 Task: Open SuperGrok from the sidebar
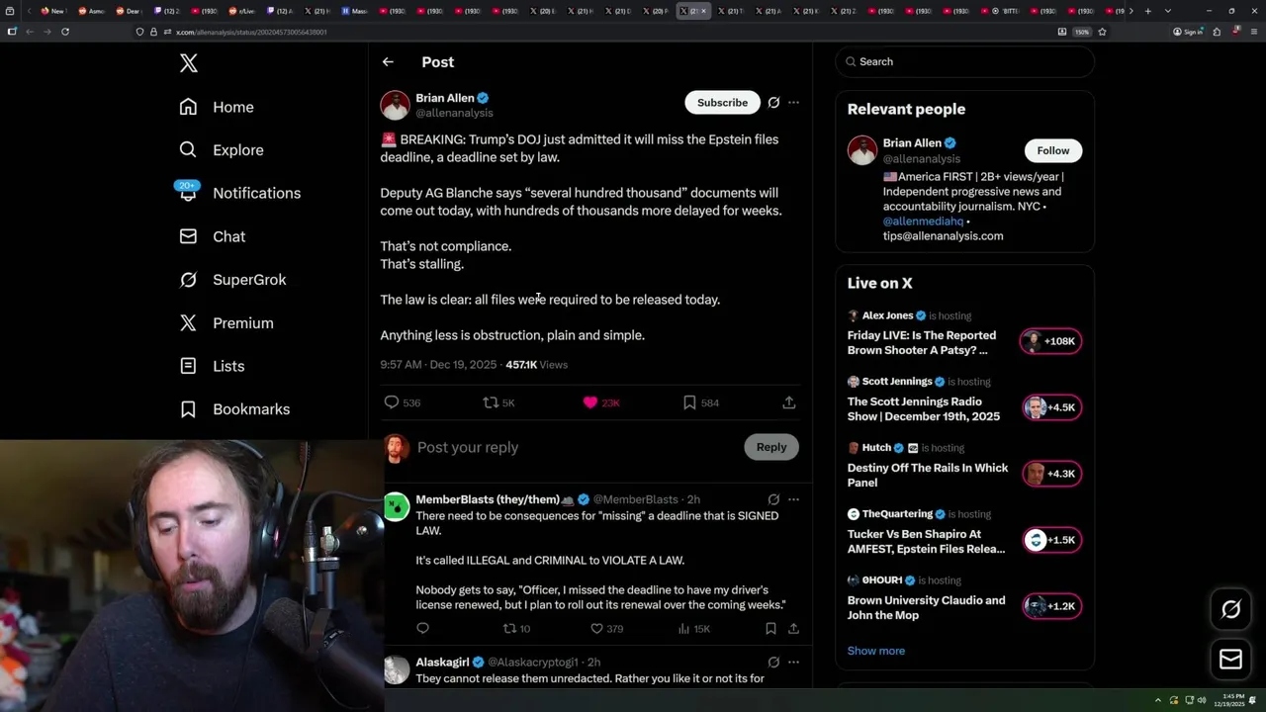[232, 280]
